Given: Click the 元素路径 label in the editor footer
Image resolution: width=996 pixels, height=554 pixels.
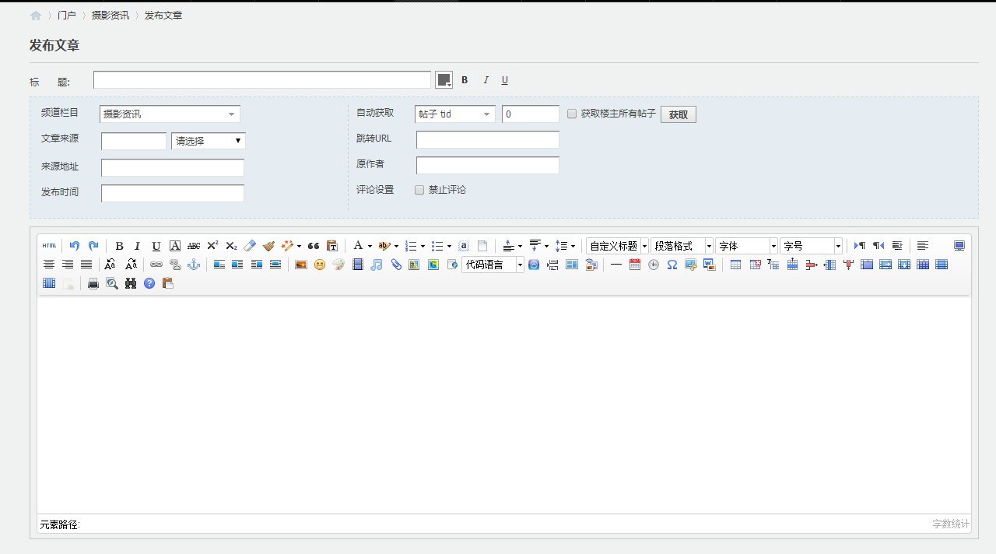Looking at the screenshot, I should (60, 524).
